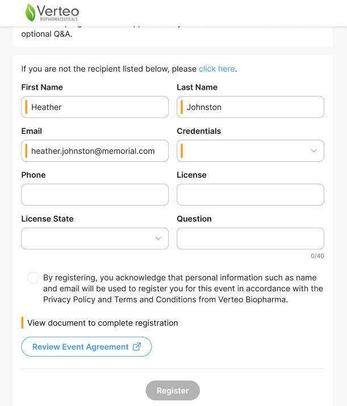Click the License State chevron arrow
347x406 pixels.
point(158,238)
